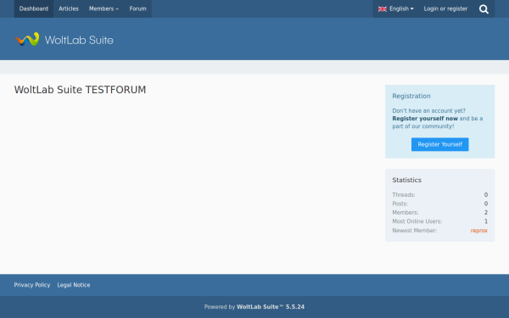Screen dimensions: 509x318
Task: Click the Most Online Users: label
Action: [x=417, y=221]
